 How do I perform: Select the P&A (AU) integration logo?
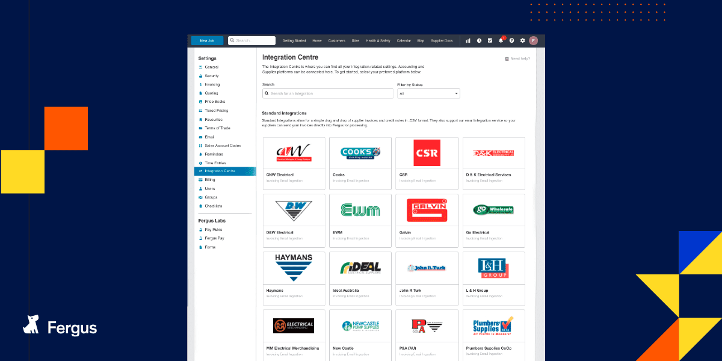pyautogui.click(x=427, y=326)
